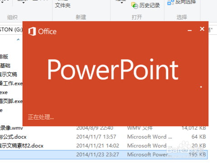The image size is (217, 164).
Task: Select the 录像.wmv video file
Action: pos(11,128)
